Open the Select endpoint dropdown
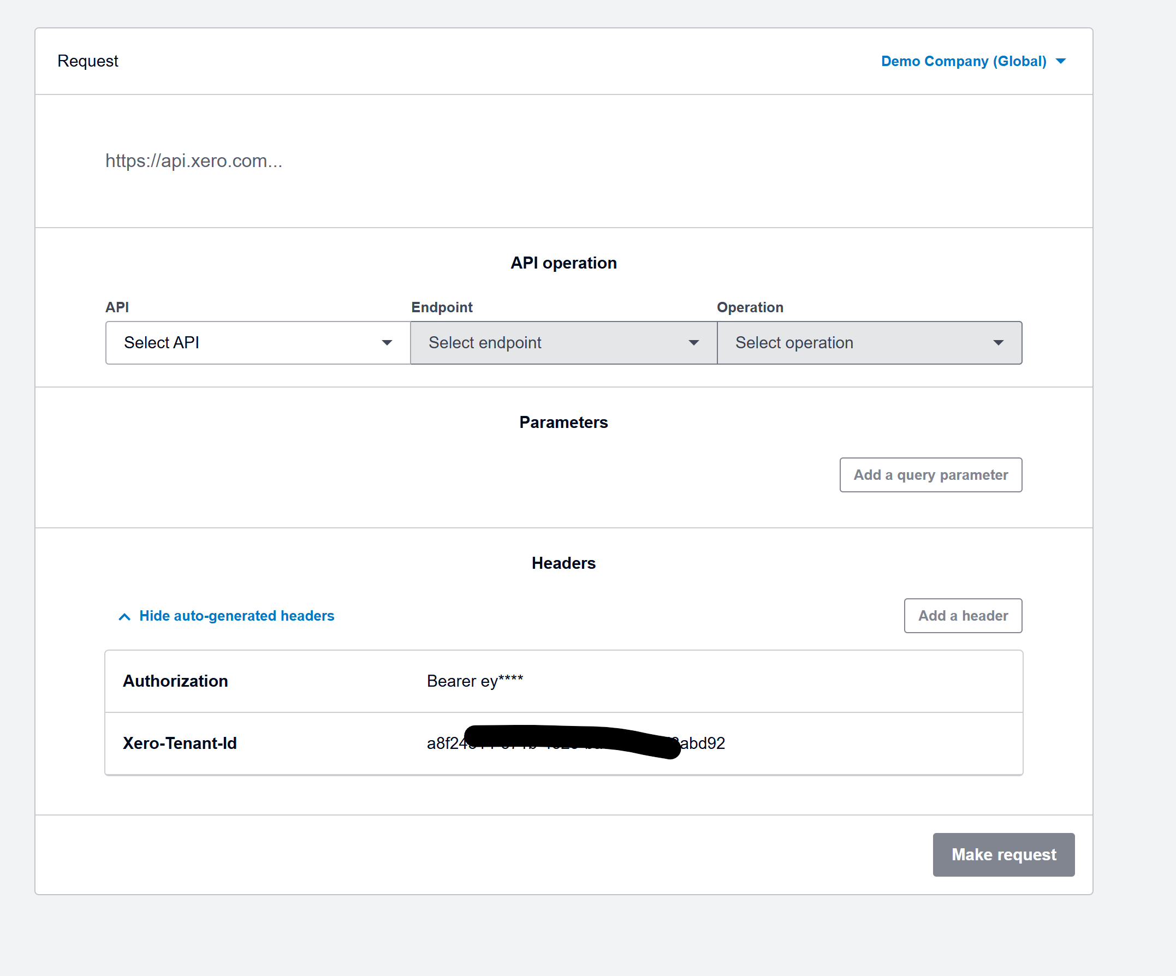 pos(563,343)
